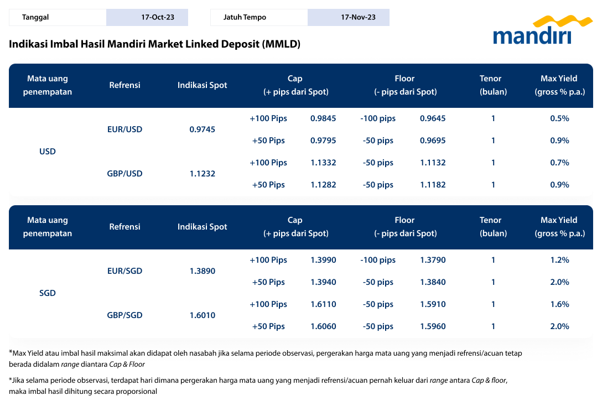Click the SGD placement currency cell

(x=47, y=293)
